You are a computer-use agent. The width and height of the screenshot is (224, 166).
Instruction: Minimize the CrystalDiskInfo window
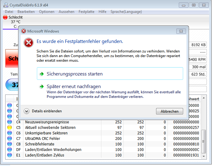pos(183,5)
